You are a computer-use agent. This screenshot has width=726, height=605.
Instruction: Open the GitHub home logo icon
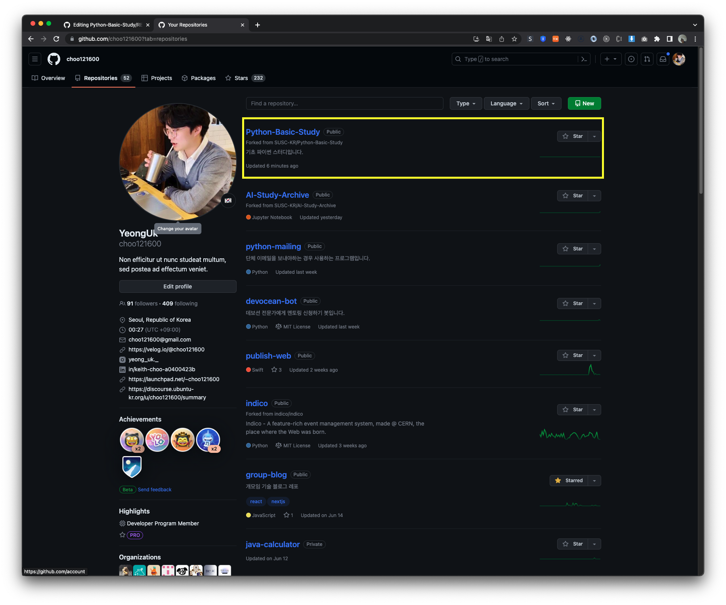coord(54,59)
